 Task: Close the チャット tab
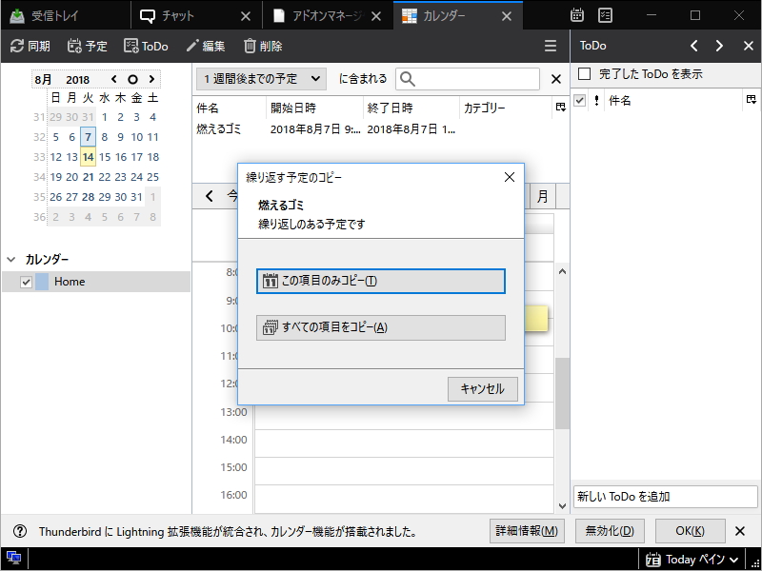(x=246, y=16)
